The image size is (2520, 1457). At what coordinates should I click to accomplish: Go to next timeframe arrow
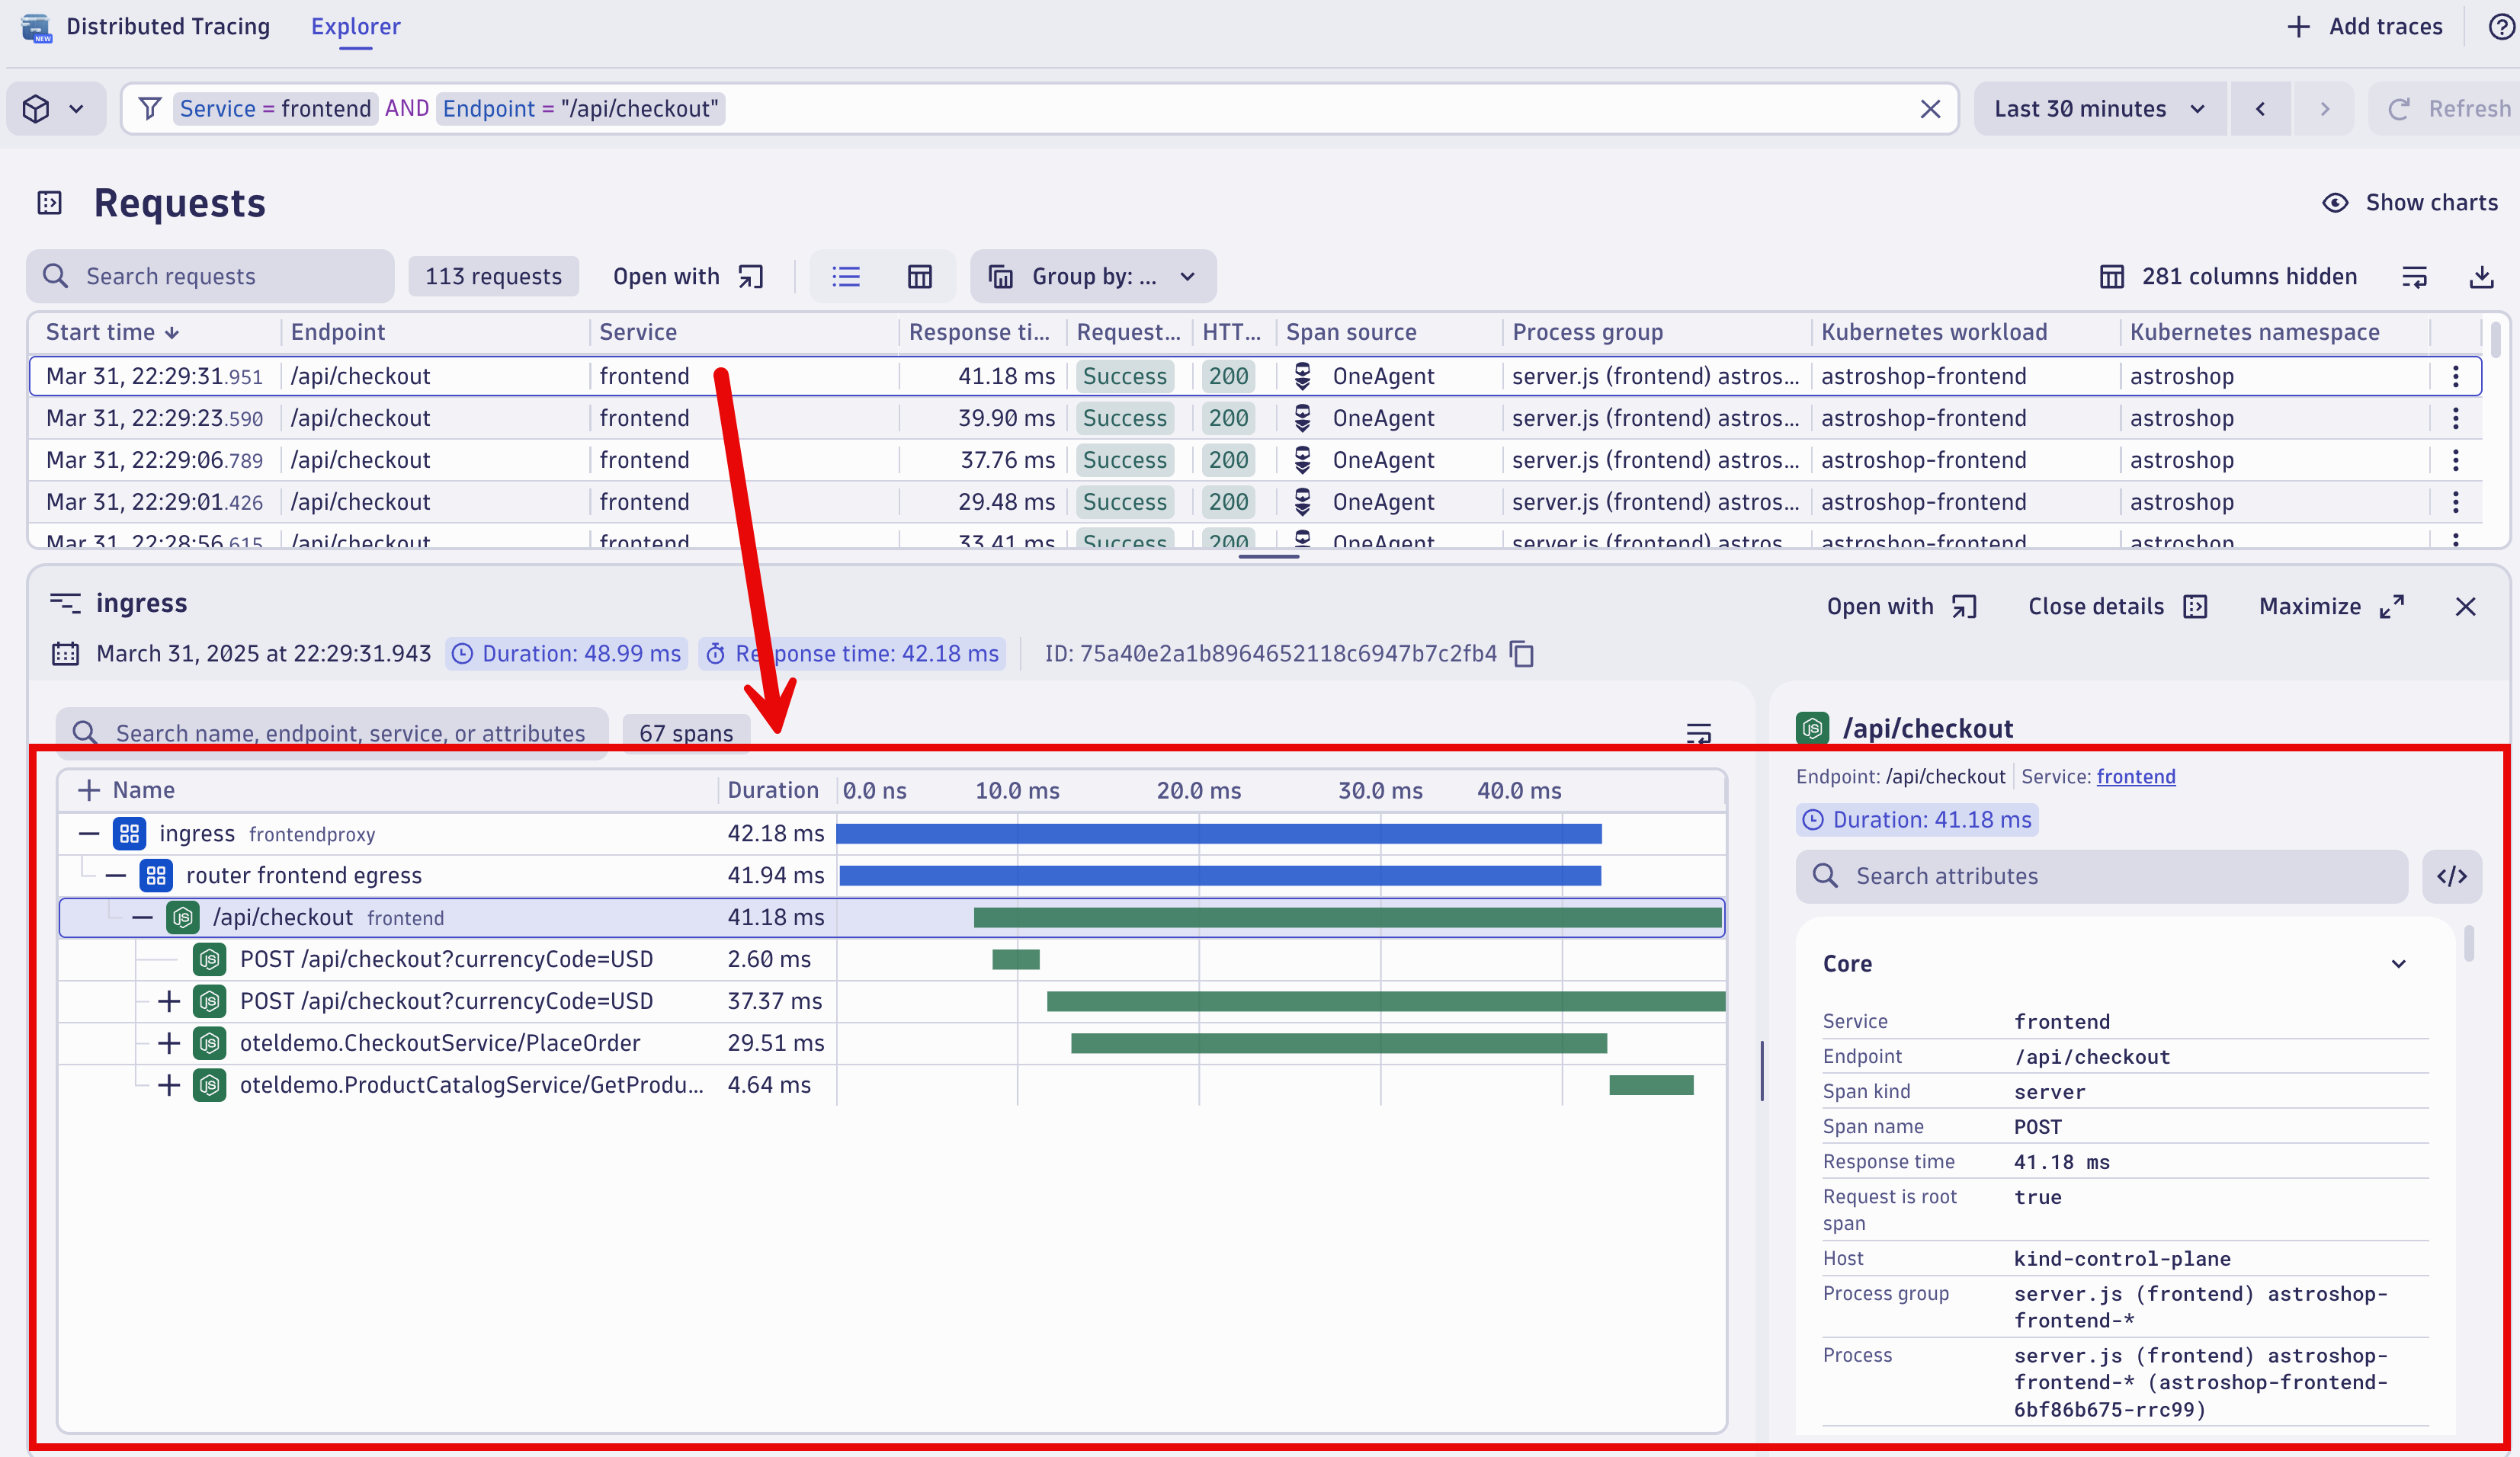click(2325, 108)
